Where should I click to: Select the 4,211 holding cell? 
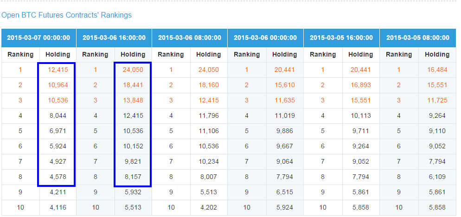click(x=58, y=192)
